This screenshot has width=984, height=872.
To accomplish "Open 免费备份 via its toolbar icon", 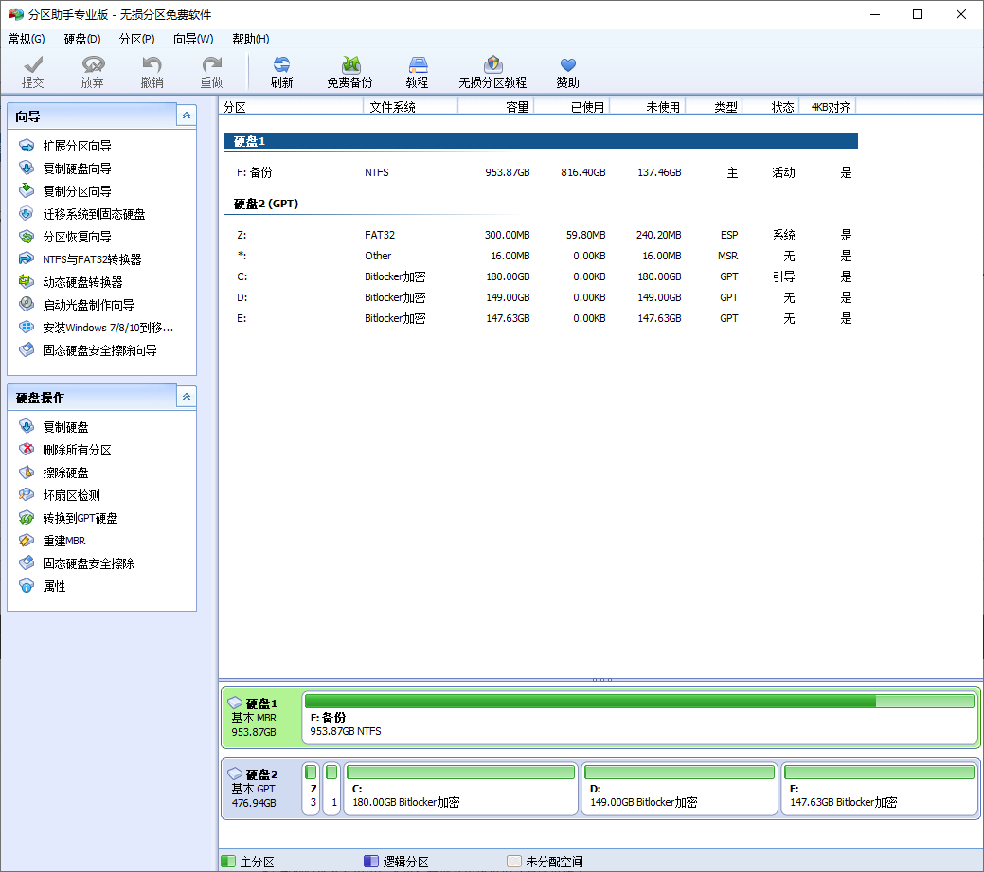I will pyautogui.click(x=349, y=71).
